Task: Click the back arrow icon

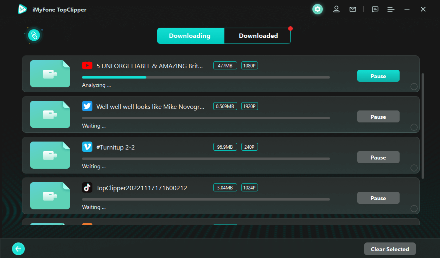Action: click(x=18, y=249)
